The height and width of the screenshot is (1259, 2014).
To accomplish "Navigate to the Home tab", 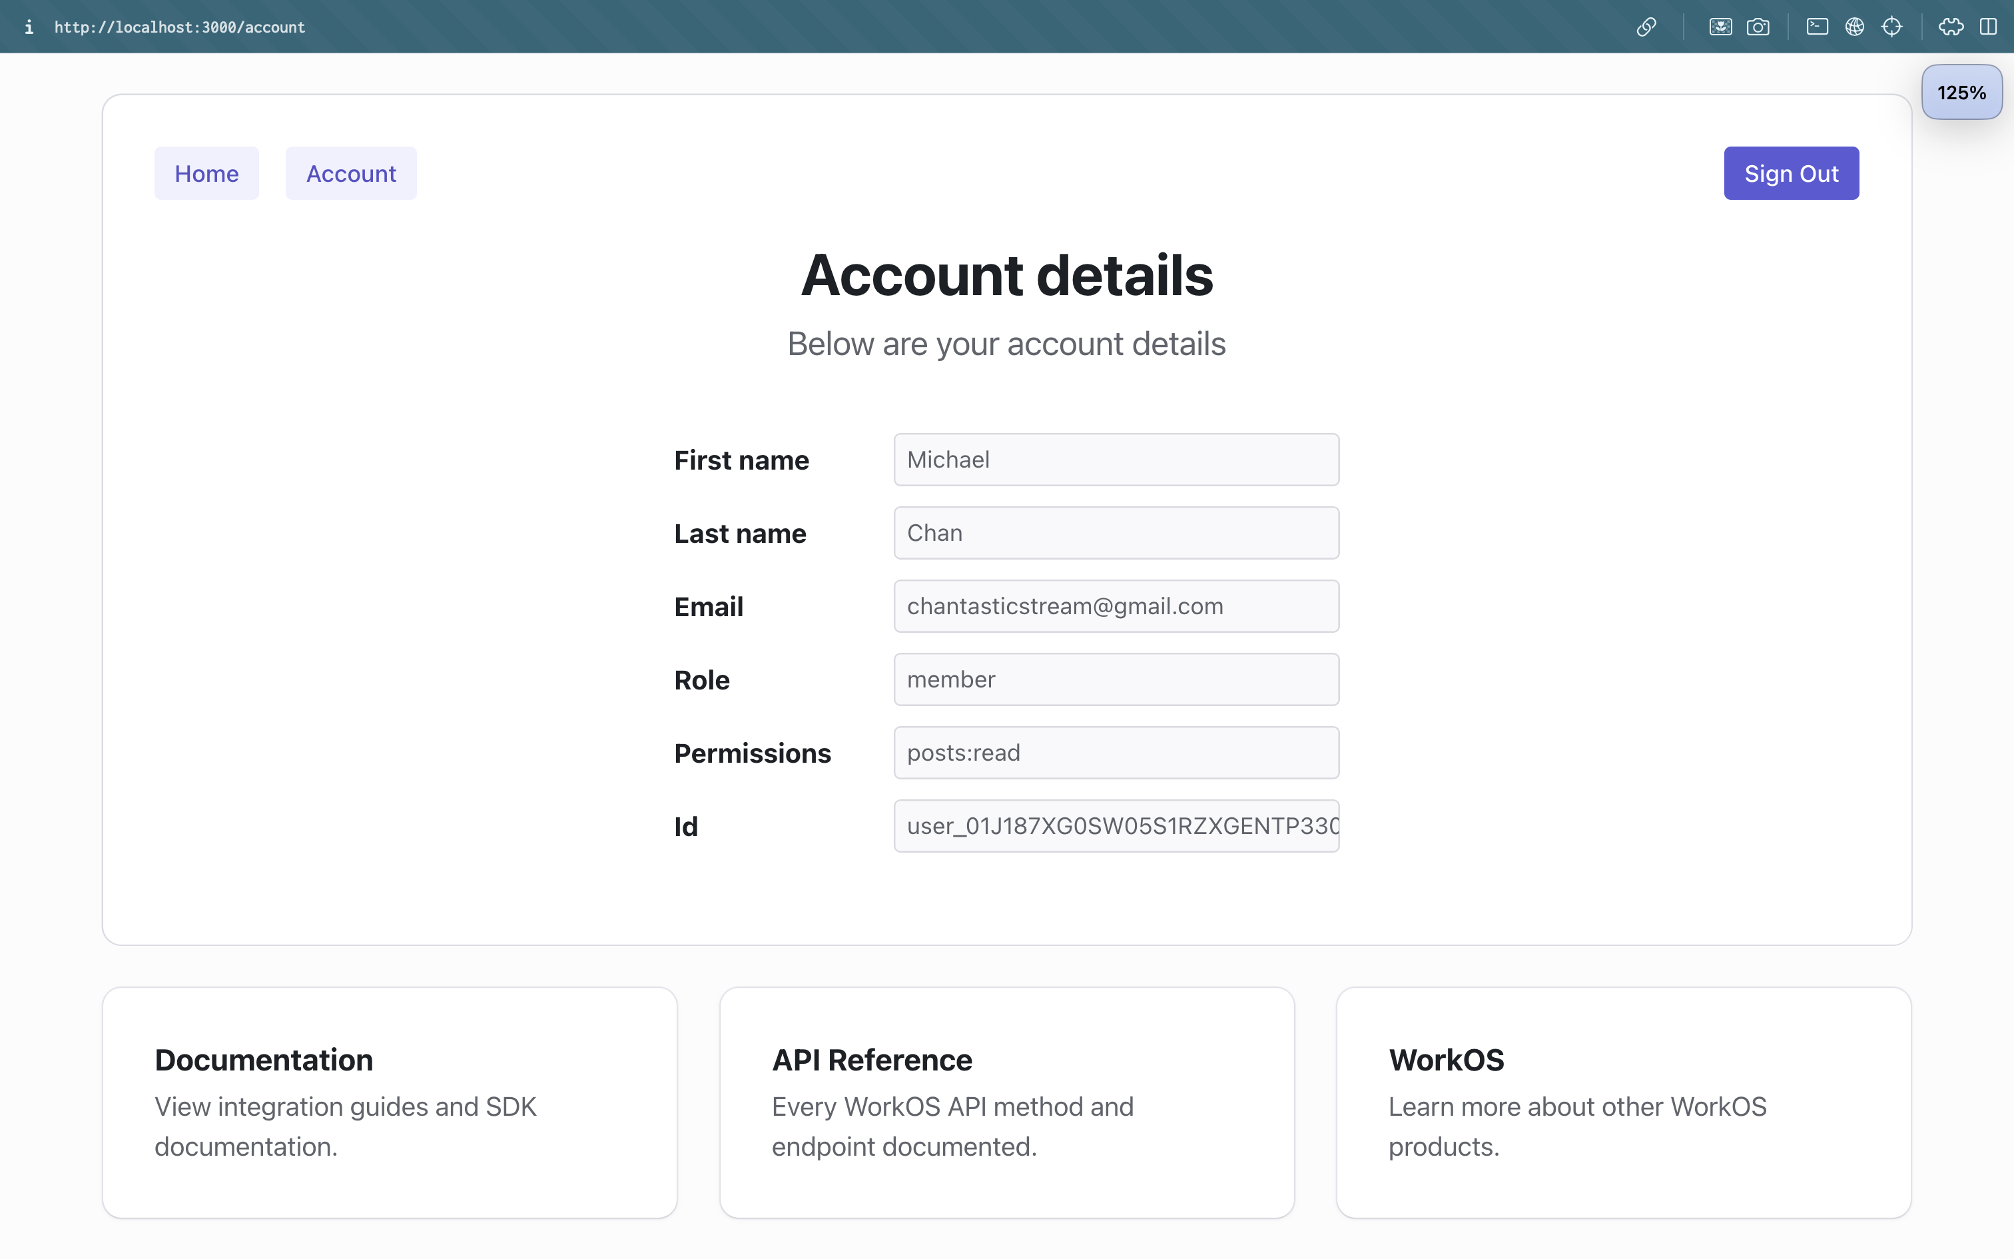I will [x=206, y=173].
